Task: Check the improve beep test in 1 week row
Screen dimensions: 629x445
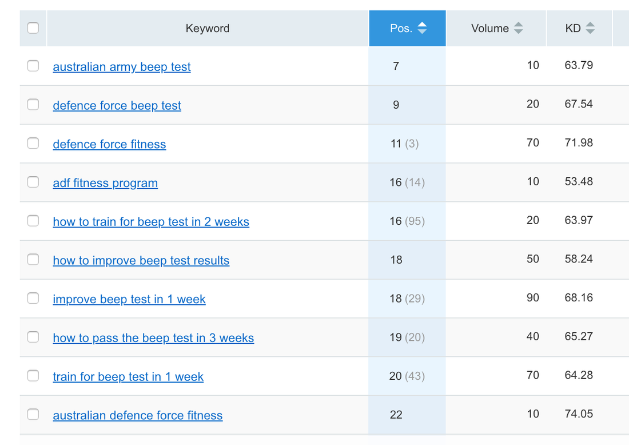Action: tap(33, 298)
